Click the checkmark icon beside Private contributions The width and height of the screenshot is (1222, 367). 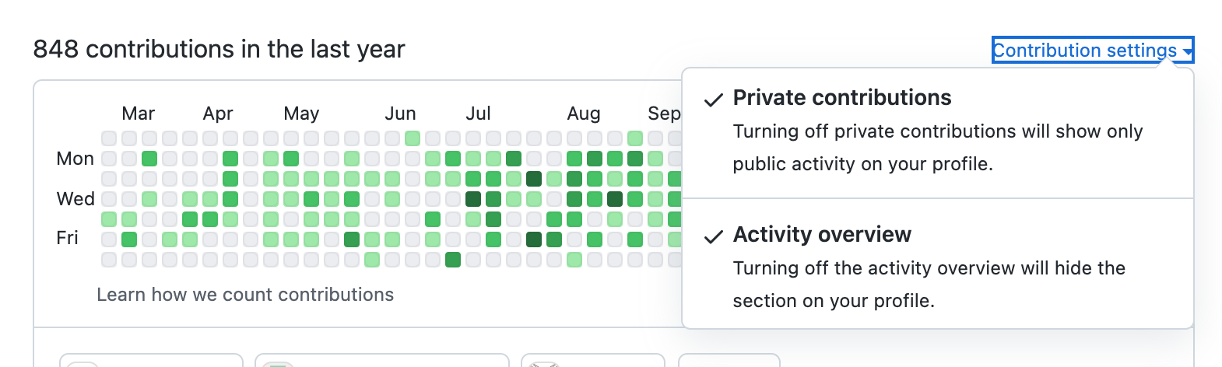[713, 100]
